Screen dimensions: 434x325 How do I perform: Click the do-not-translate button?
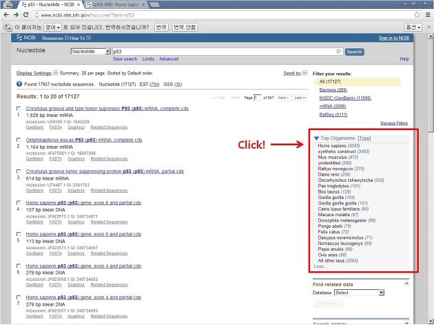coord(185,27)
